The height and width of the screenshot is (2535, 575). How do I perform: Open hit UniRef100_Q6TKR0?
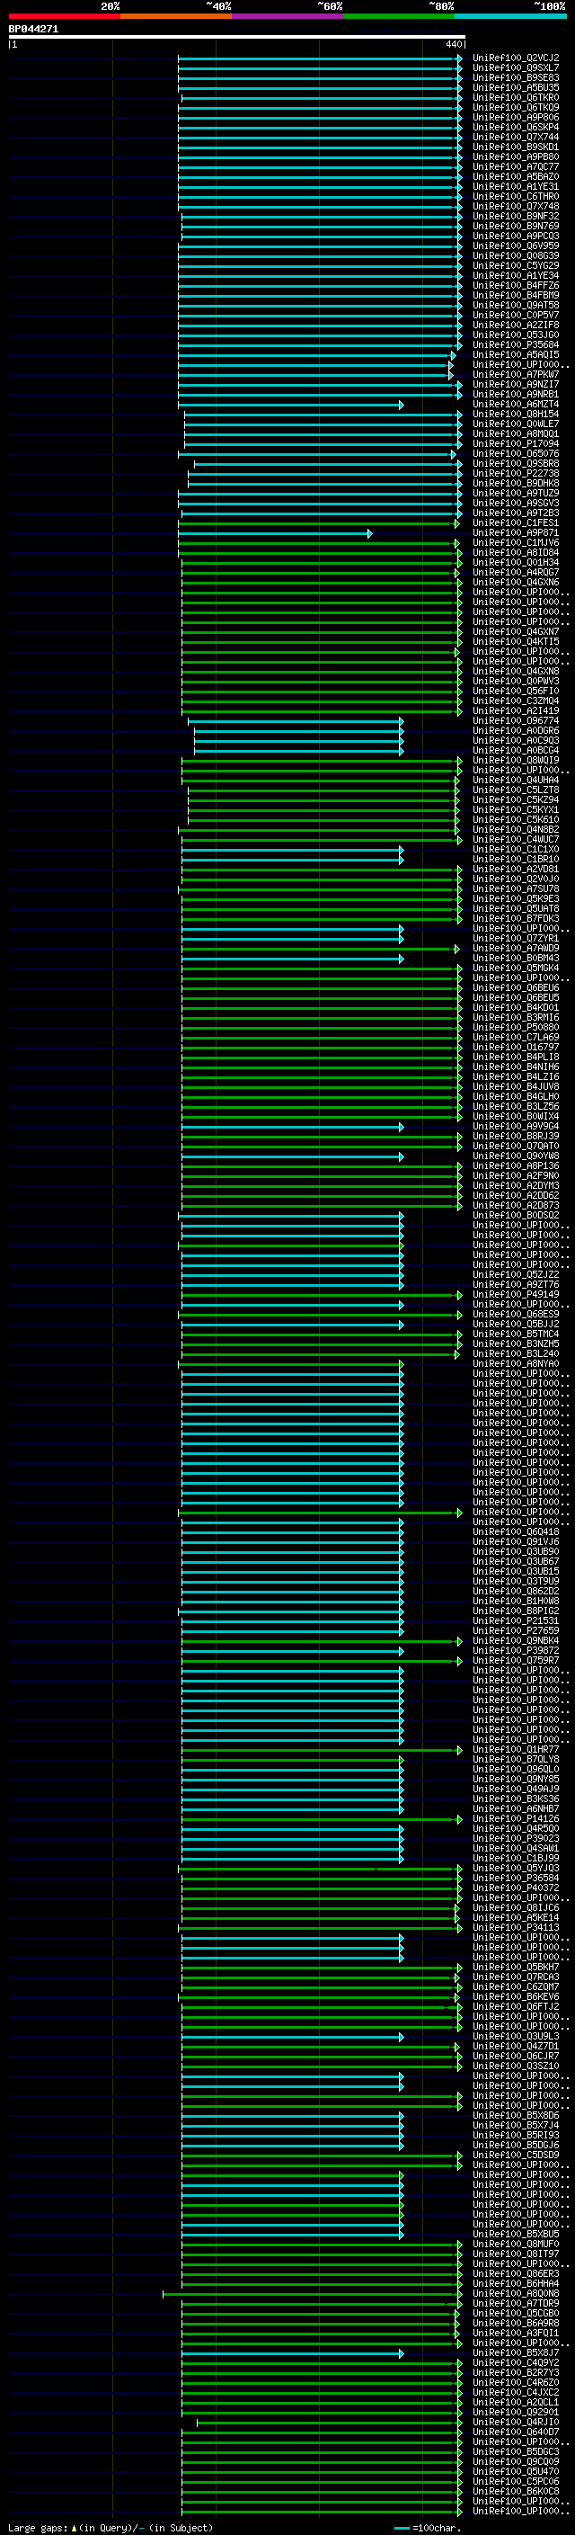(516, 97)
